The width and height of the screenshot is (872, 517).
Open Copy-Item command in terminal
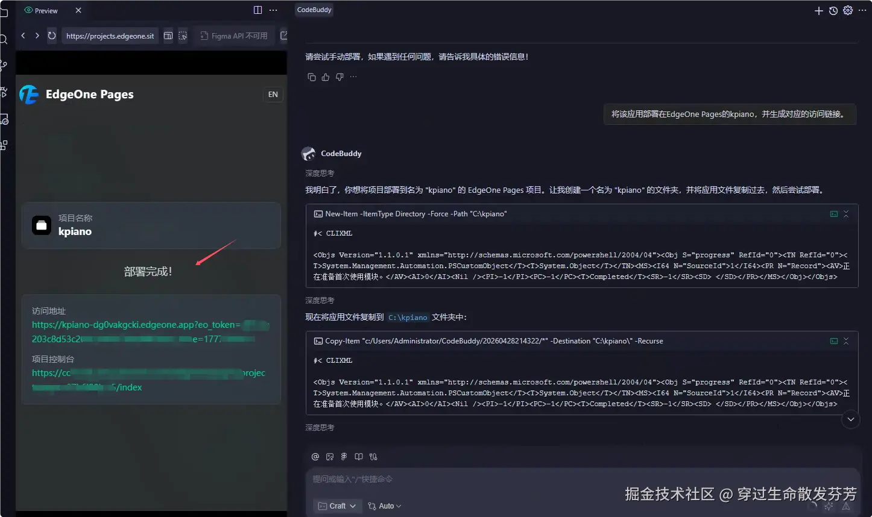point(834,341)
